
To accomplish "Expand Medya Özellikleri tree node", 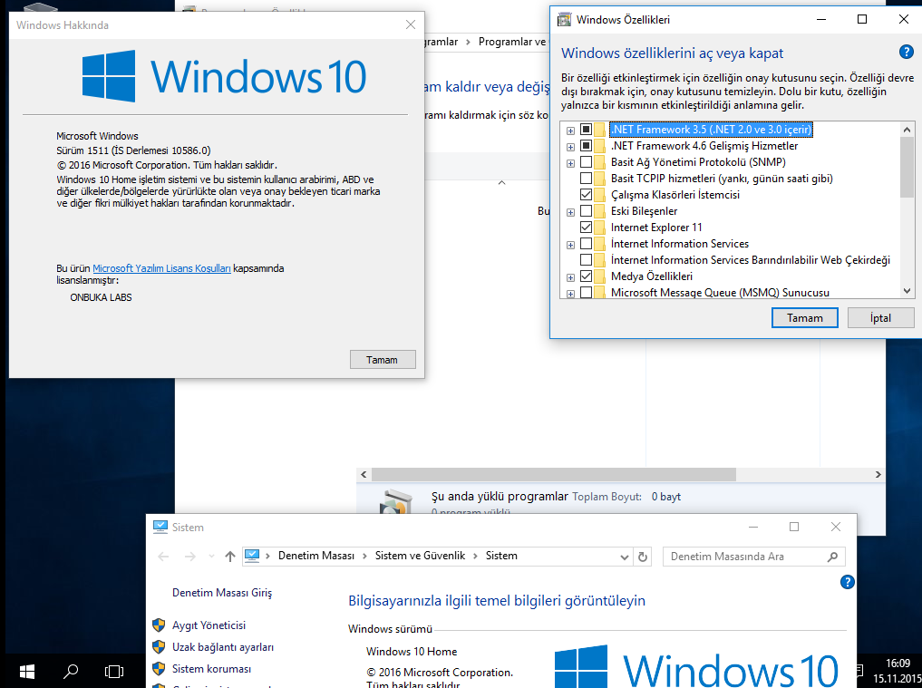I will pos(570,277).
